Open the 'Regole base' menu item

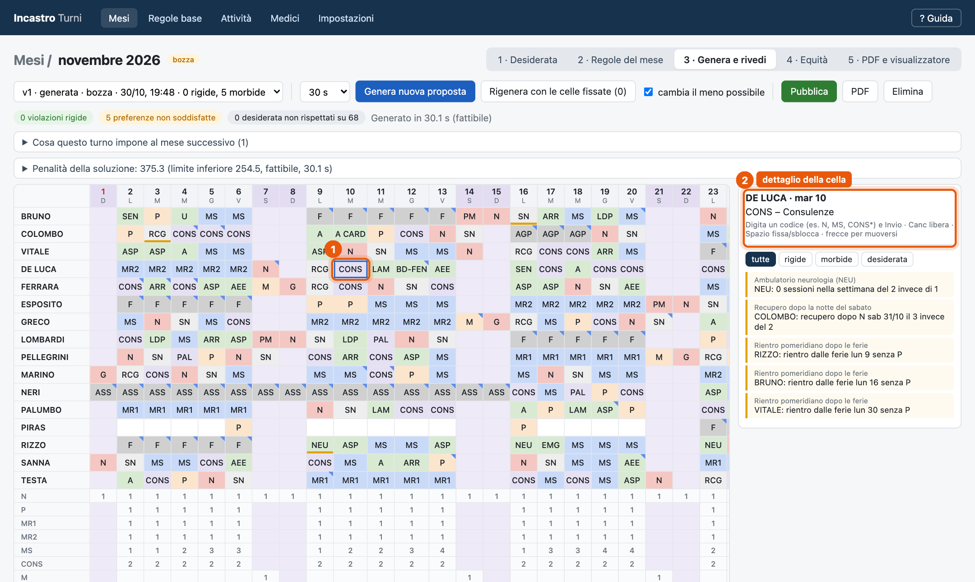click(x=175, y=18)
